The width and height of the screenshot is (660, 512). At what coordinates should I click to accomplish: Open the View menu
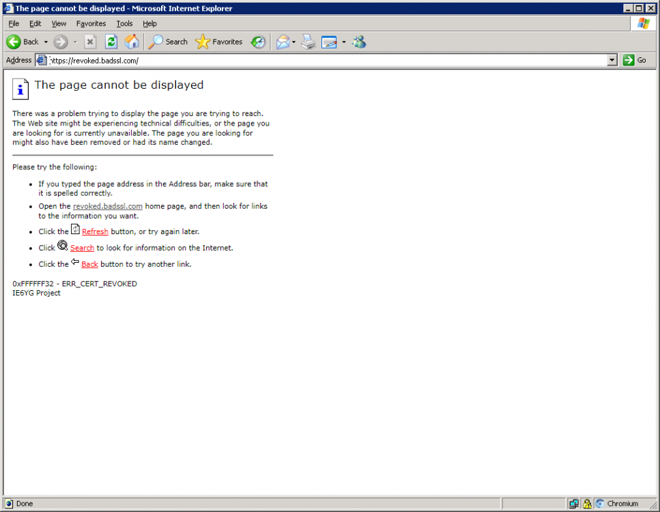click(x=59, y=23)
